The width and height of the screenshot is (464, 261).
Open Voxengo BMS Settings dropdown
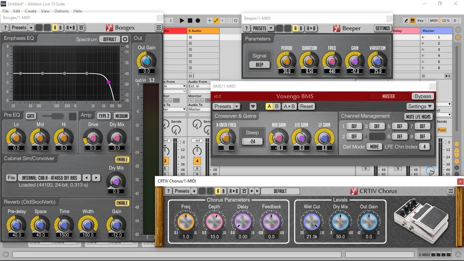click(x=420, y=106)
